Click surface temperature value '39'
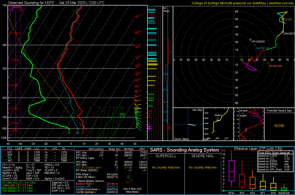The height and width of the screenshot is (195, 295). tap(82, 133)
